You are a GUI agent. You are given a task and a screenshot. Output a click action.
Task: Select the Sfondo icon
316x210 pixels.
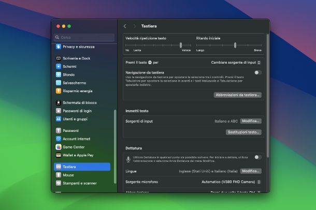tap(59, 74)
